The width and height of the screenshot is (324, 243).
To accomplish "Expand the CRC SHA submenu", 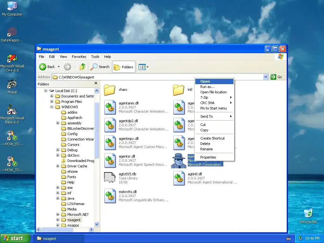I will (x=214, y=103).
